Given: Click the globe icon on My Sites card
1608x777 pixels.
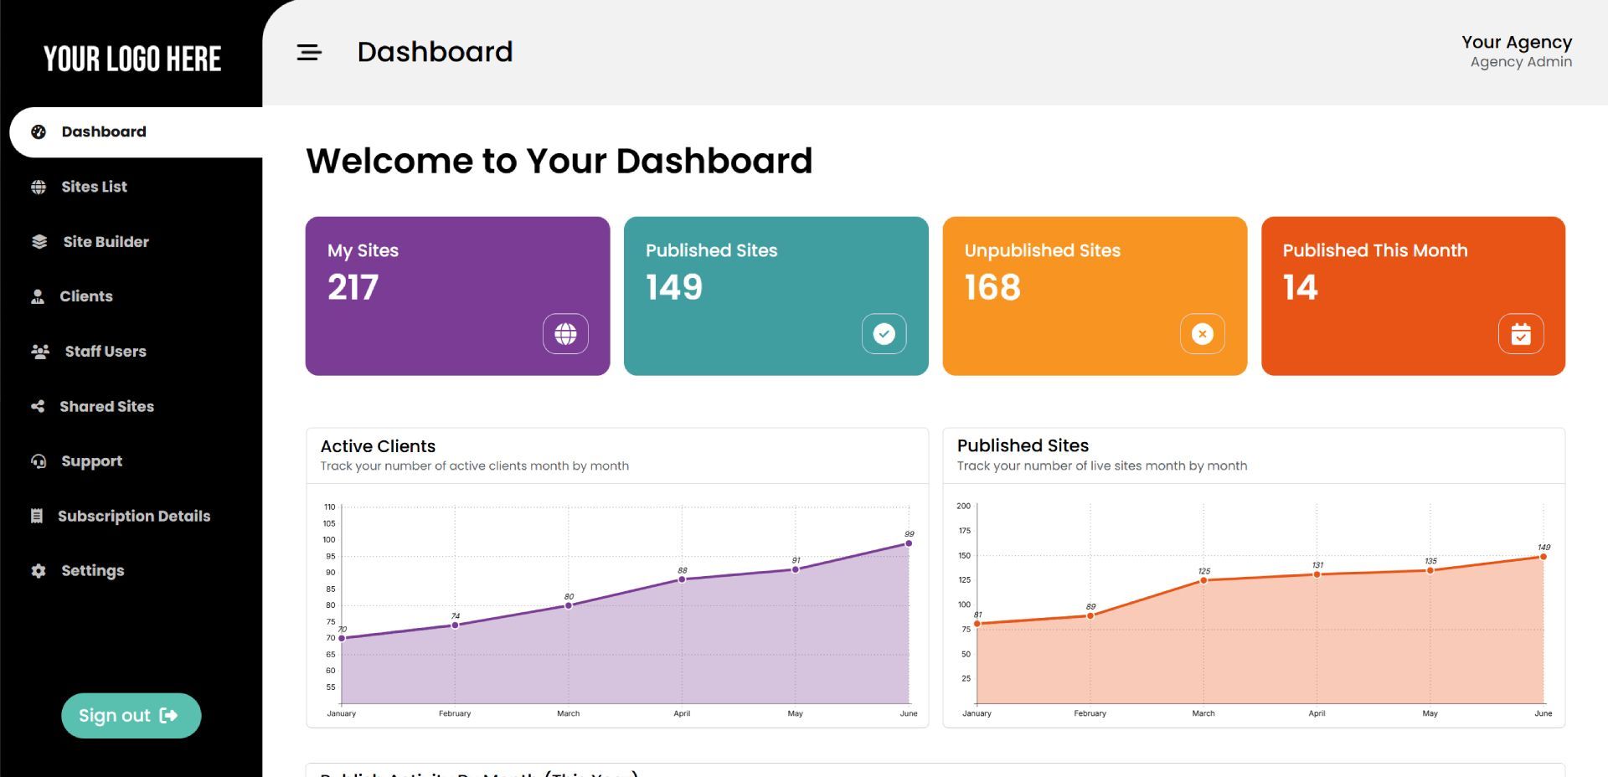Looking at the screenshot, I should [565, 334].
